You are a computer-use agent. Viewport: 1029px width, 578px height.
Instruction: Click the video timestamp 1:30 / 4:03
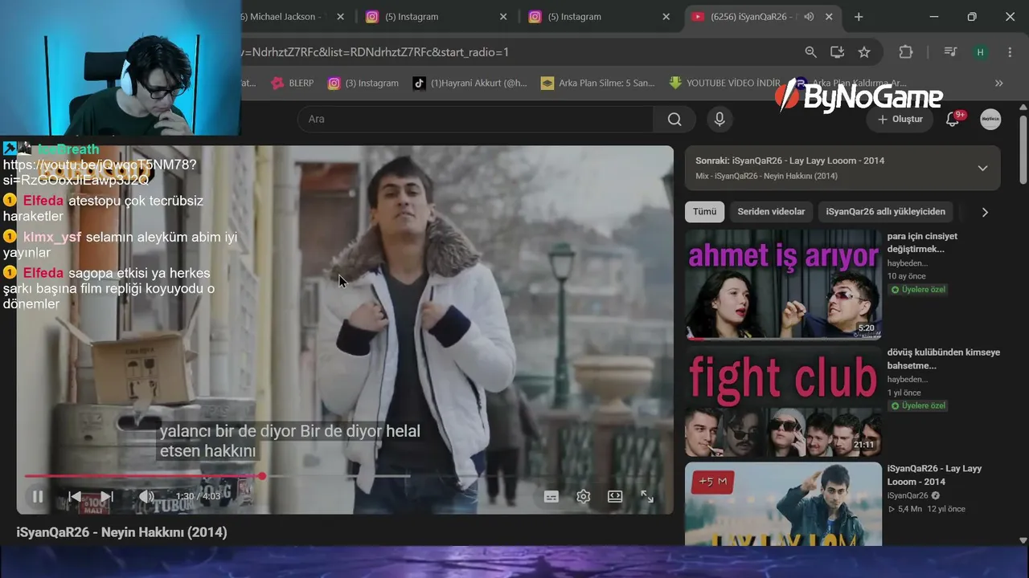pyautogui.click(x=198, y=496)
